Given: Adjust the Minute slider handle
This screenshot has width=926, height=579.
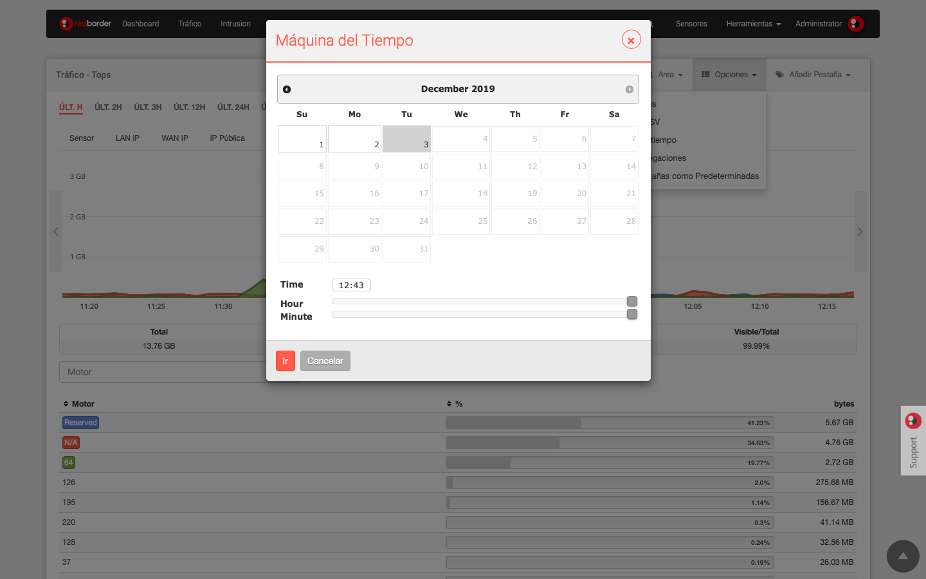Looking at the screenshot, I should (x=632, y=314).
